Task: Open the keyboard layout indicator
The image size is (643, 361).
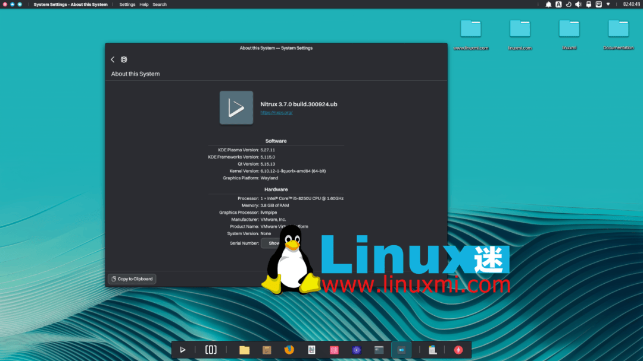Action: point(558,4)
